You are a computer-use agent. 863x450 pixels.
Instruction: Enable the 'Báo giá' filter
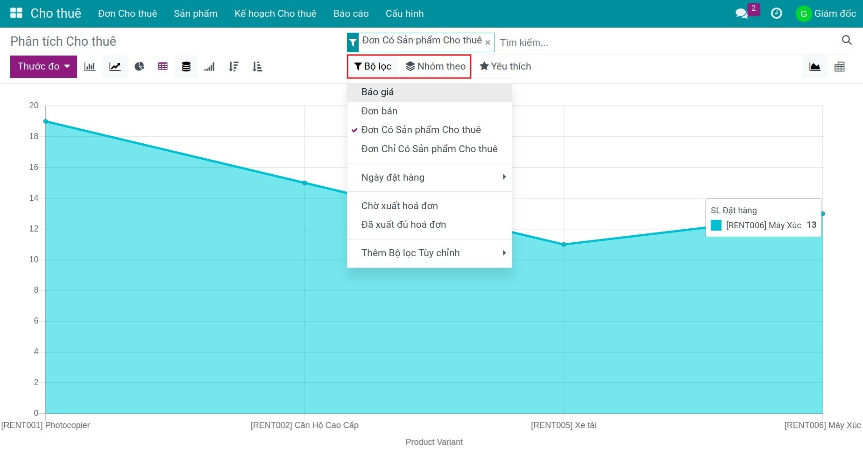pos(430,92)
